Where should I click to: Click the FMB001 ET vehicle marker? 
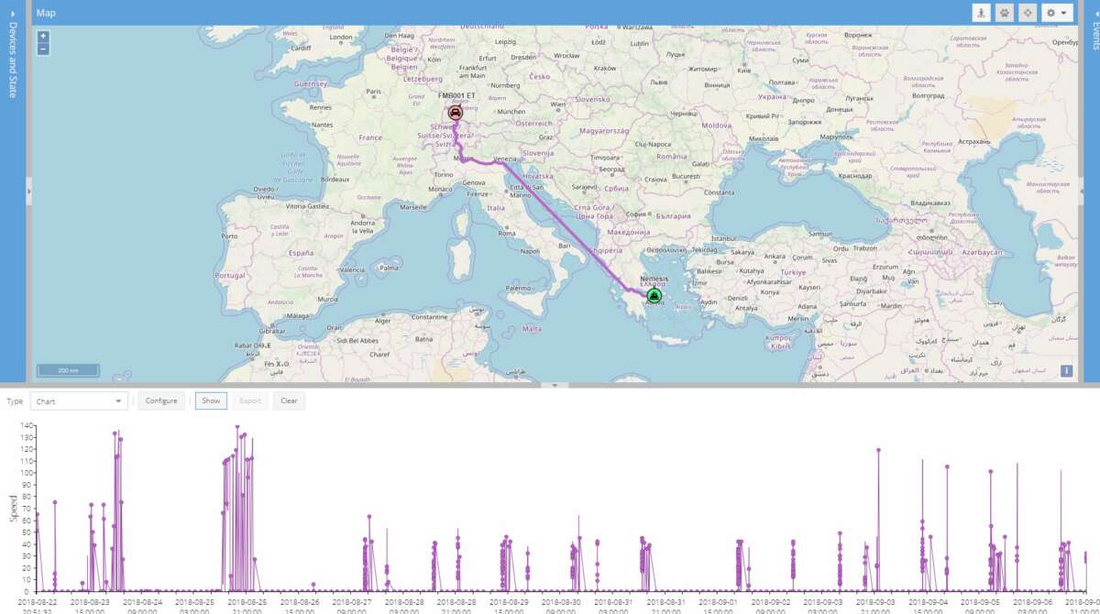coord(454,112)
